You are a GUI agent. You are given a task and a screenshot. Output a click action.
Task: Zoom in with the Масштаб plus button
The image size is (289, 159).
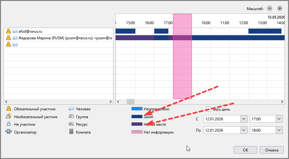280,8
